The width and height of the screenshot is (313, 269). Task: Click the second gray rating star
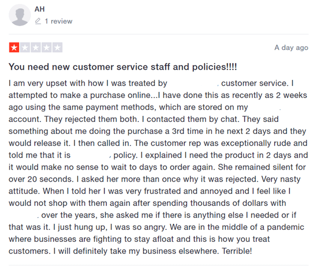tap(25, 48)
